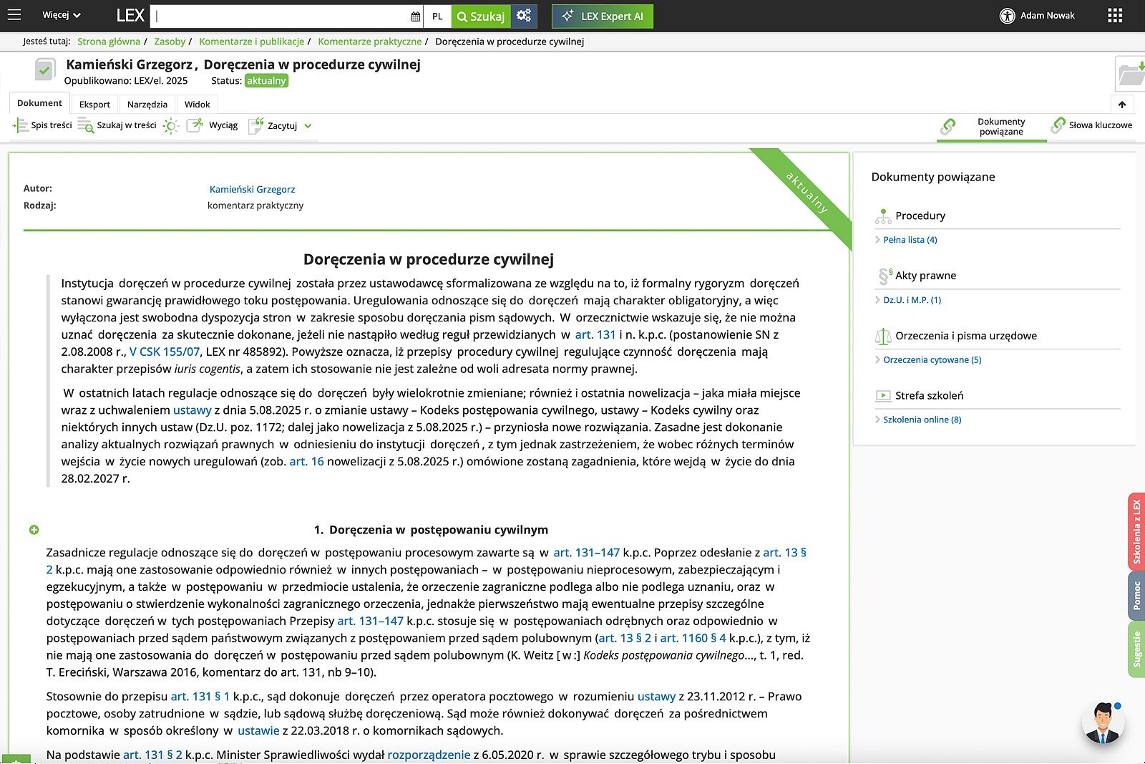Open the Więcej dropdown menu
1145x764 pixels.
click(x=61, y=15)
